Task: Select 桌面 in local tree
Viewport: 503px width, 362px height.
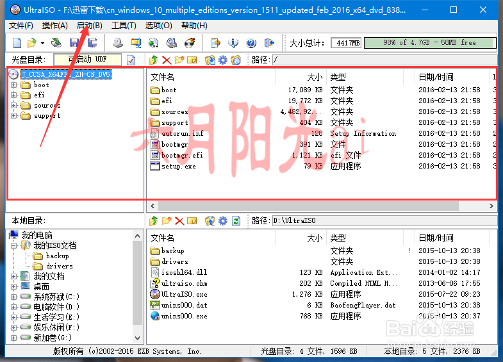Action: click(x=42, y=286)
